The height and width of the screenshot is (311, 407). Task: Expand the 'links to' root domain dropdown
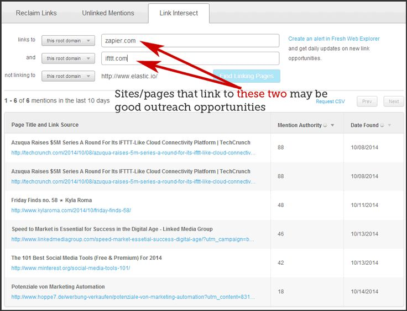pyautogui.click(x=68, y=41)
